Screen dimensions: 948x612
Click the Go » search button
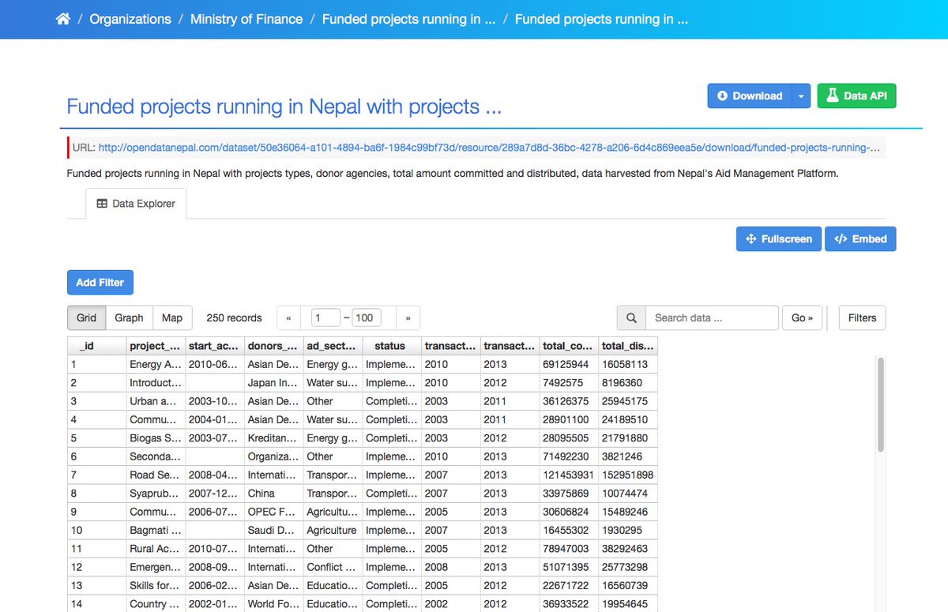802,317
